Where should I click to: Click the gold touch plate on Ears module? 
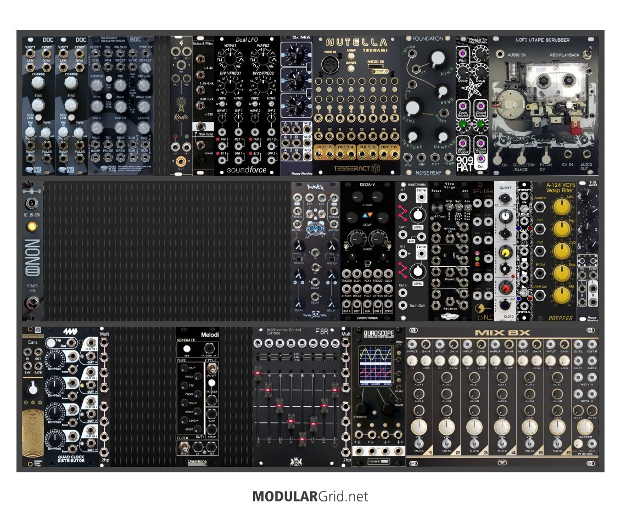tap(32, 434)
